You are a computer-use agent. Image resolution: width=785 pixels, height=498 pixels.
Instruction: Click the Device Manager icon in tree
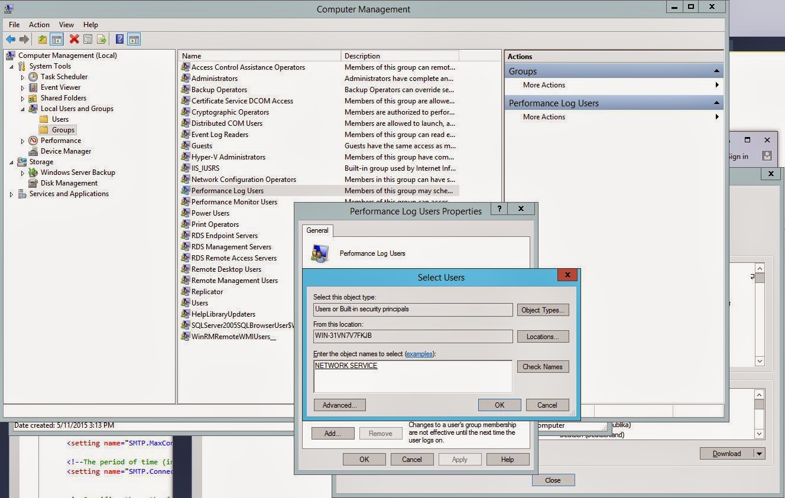pos(34,151)
